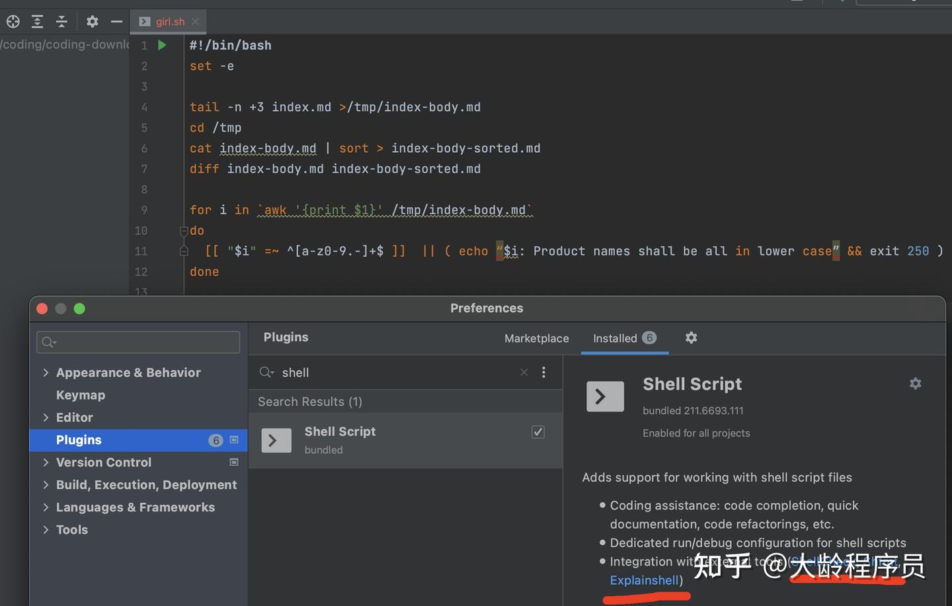Select the girl.sh editor tab
The height and width of the screenshot is (606, 952).
click(x=169, y=22)
